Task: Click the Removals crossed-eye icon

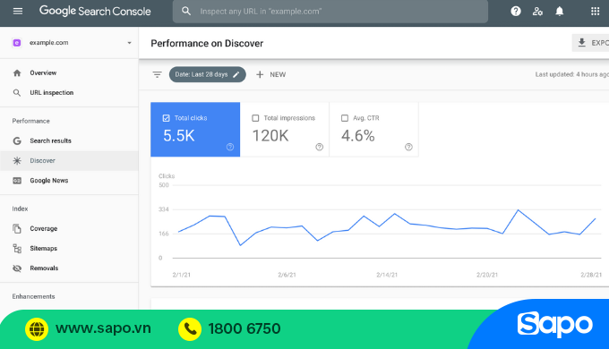Action: tap(17, 268)
